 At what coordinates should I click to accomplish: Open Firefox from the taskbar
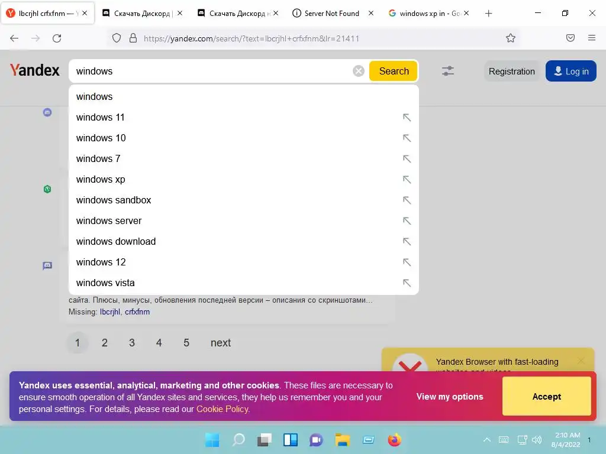click(394, 440)
